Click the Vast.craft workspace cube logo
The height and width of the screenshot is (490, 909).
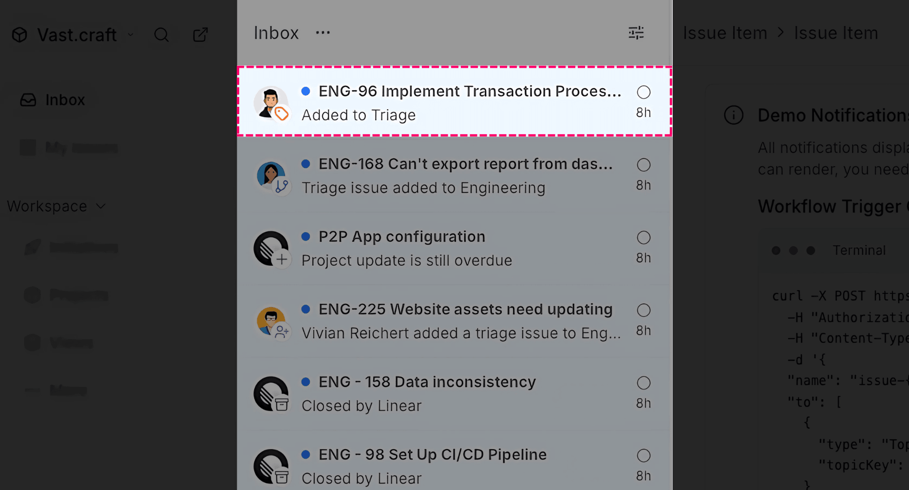19,35
